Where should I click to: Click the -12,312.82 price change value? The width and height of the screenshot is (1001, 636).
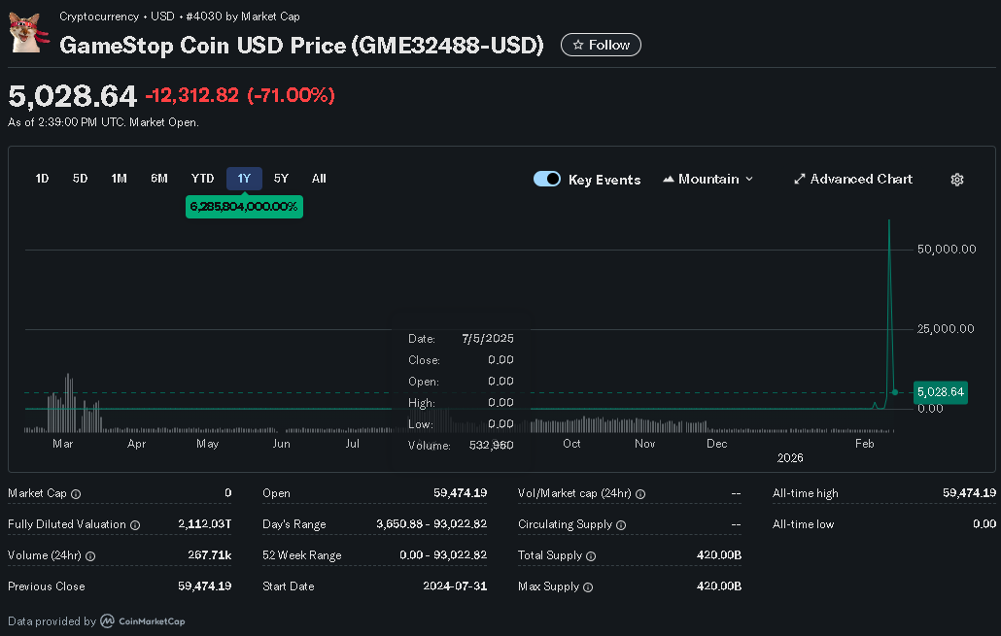[192, 95]
